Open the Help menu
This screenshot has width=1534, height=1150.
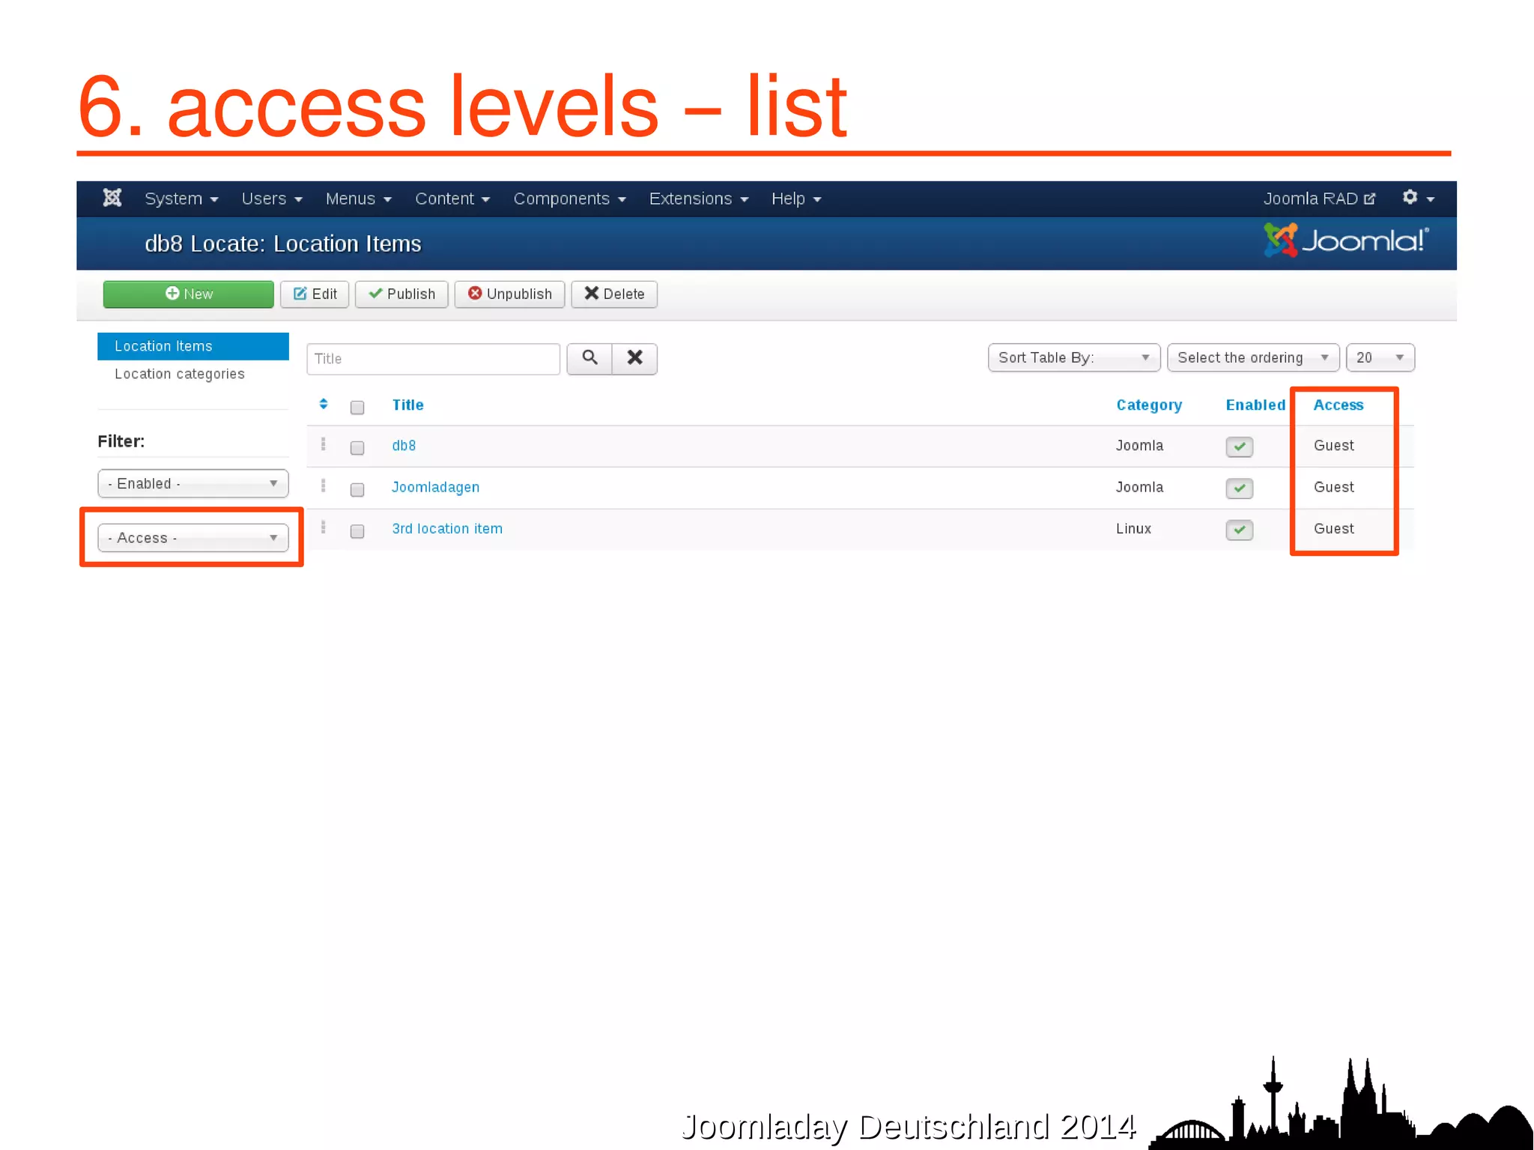(x=796, y=199)
